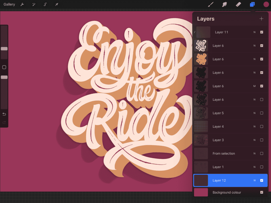Open the active color swatch picker
Screen dimensions: 271x203
[266, 4]
